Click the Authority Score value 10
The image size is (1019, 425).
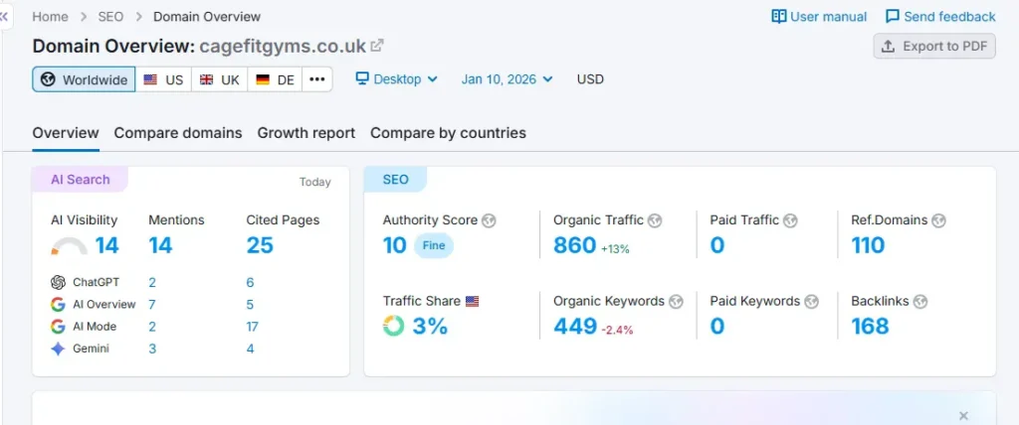(x=394, y=245)
